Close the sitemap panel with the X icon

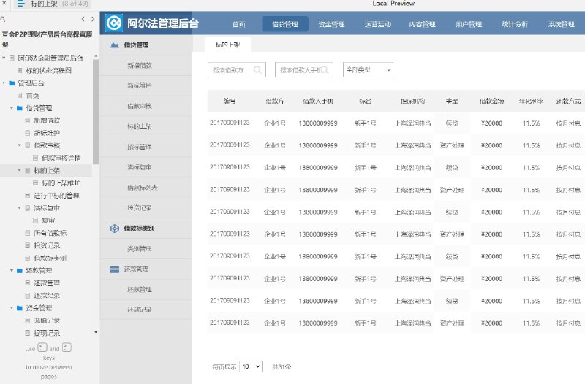[x=4, y=4]
